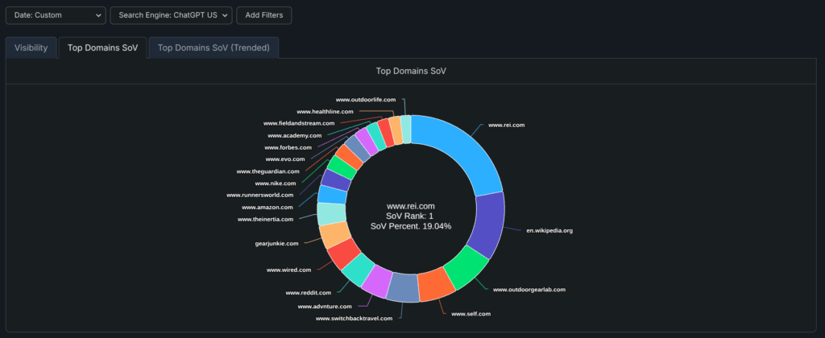825x338 pixels.
Task: Open the Date: Custom dropdown
Action: pyautogui.click(x=55, y=15)
